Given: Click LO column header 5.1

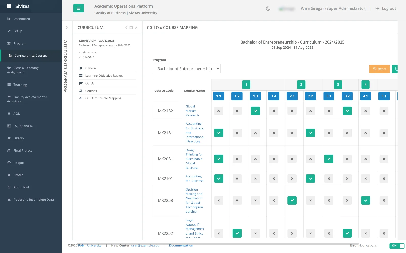Looking at the screenshot, I should (x=384, y=96).
